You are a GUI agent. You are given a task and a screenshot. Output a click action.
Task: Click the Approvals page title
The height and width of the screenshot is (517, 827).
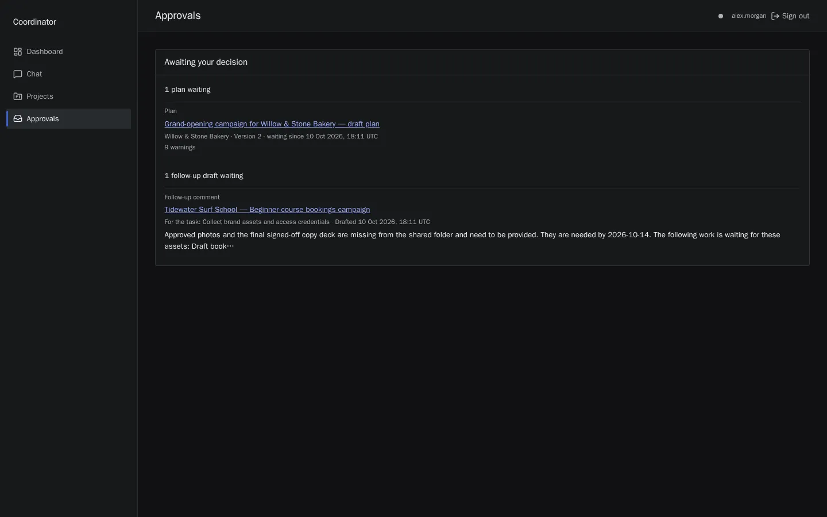click(178, 16)
